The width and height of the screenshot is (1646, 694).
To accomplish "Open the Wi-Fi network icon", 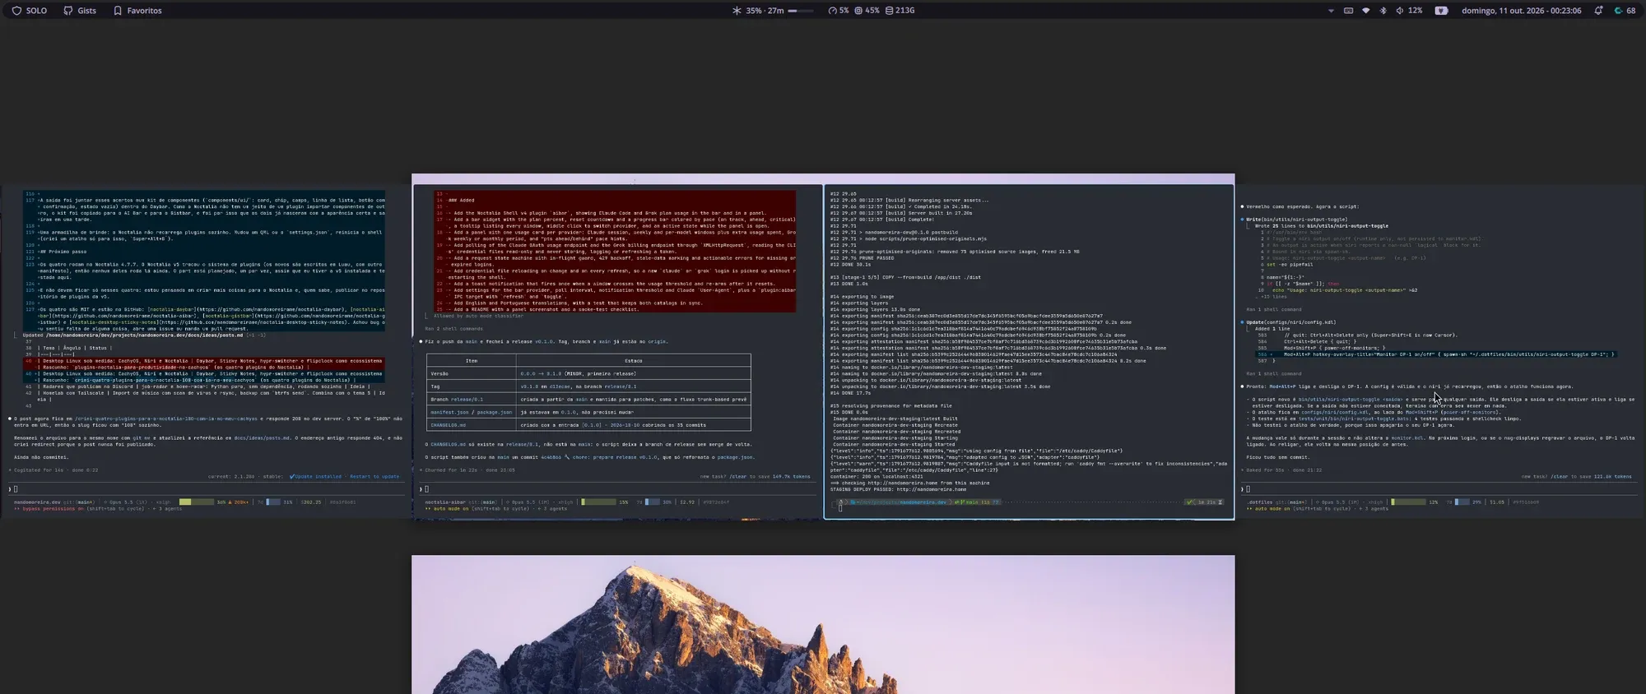I will coord(1366,11).
